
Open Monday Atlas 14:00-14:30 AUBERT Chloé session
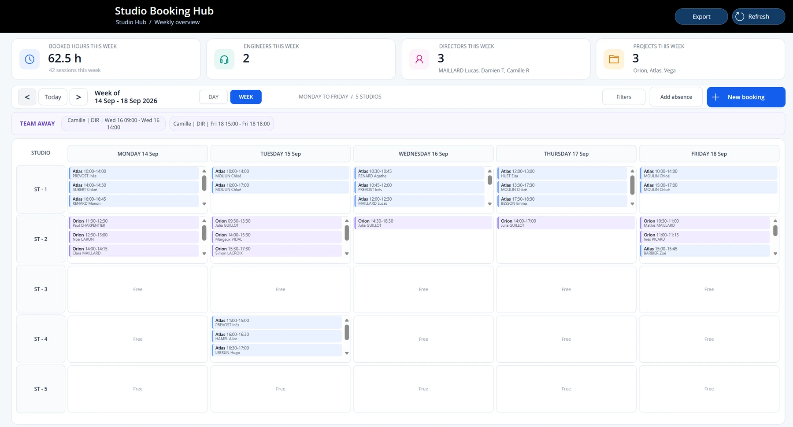tap(134, 187)
